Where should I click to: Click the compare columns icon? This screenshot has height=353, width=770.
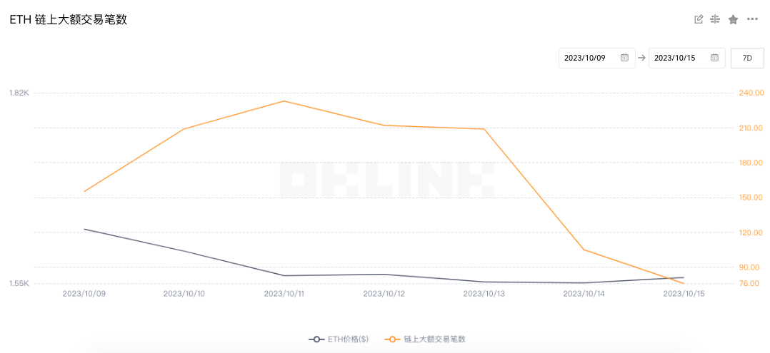pos(715,19)
